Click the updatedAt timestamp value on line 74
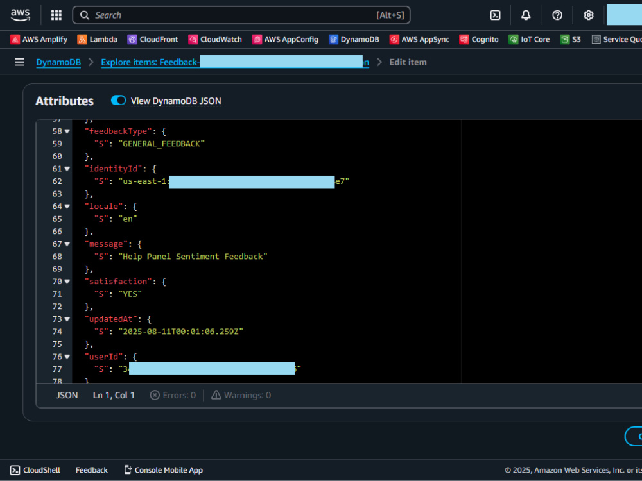The image size is (642, 481). pyautogui.click(x=180, y=332)
